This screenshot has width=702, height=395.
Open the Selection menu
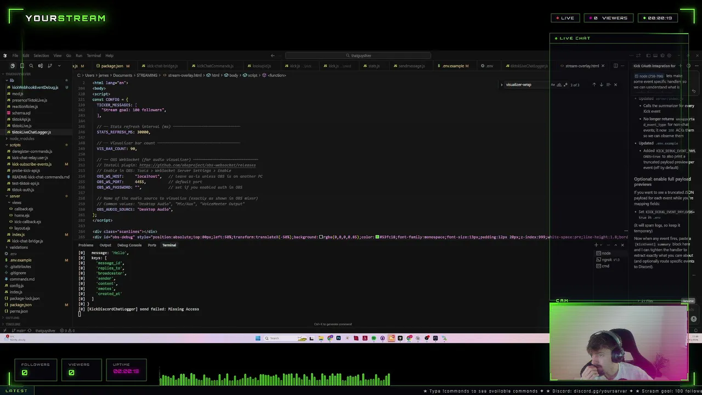pyautogui.click(x=41, y=55)
